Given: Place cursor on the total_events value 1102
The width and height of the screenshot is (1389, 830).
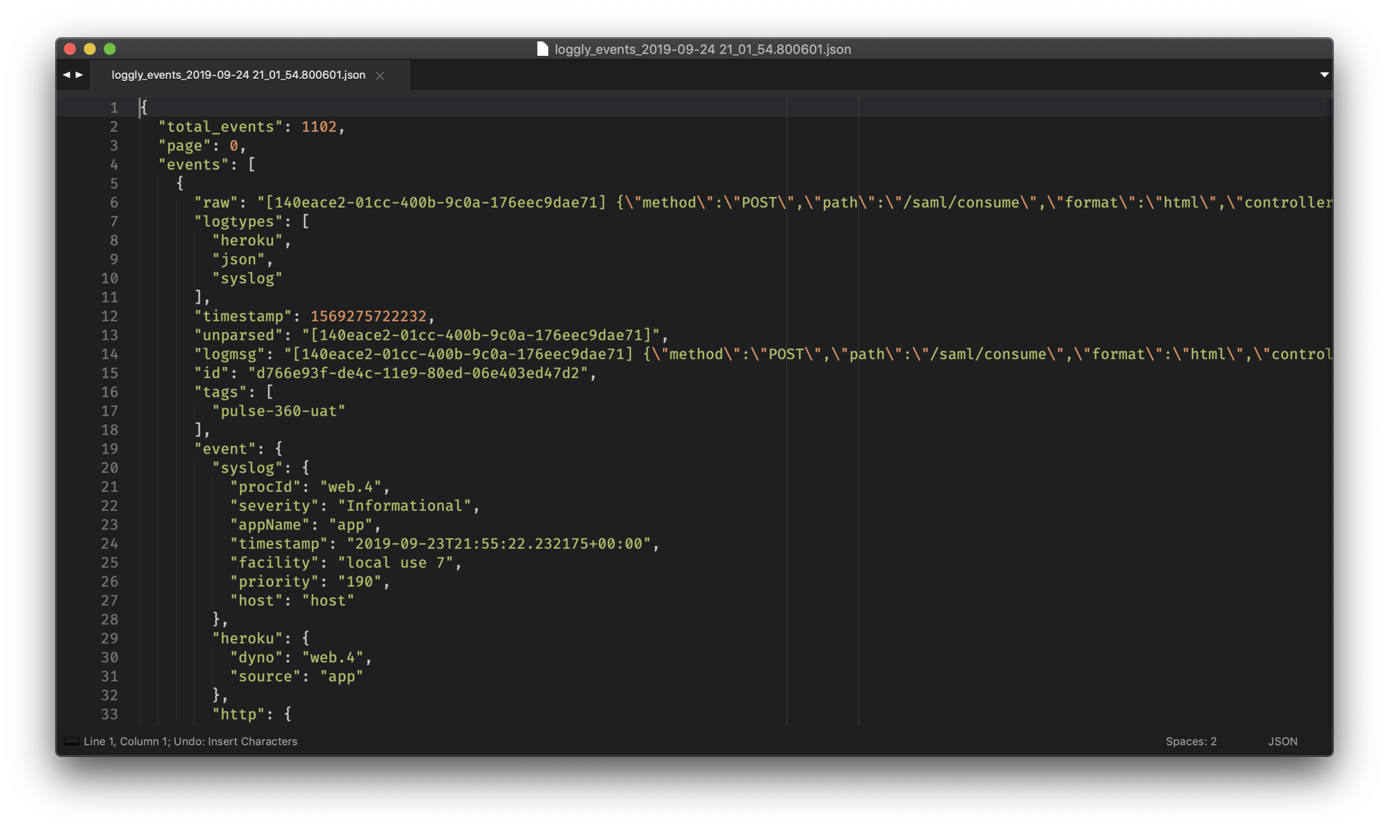Looking at the screenshot, I should pyautogui.click(x=319, y=127).
